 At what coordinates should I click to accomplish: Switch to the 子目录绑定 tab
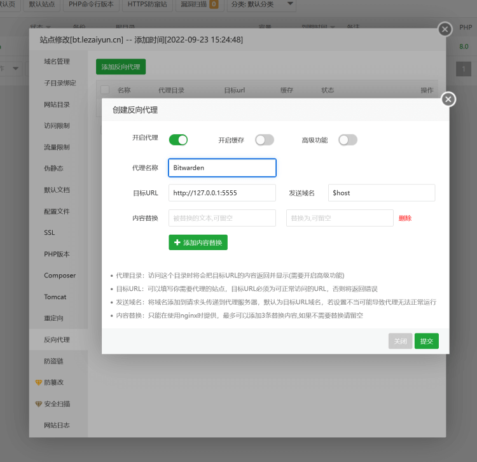coord(60,83)
